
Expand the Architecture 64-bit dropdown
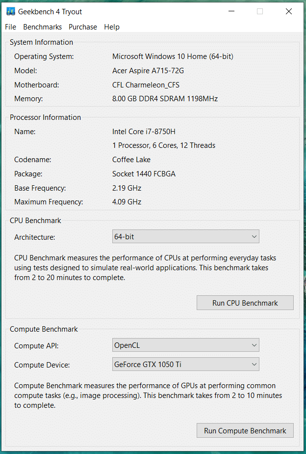(x=185, y=236)
